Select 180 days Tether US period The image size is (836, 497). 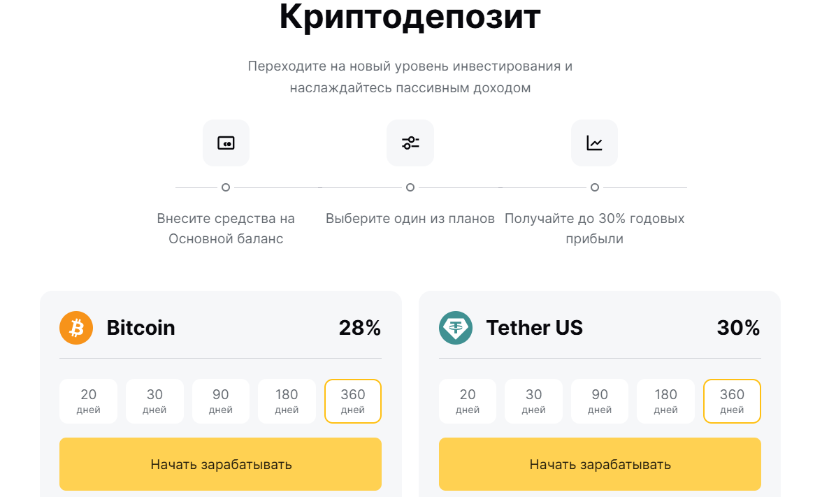tap(665, 401)
